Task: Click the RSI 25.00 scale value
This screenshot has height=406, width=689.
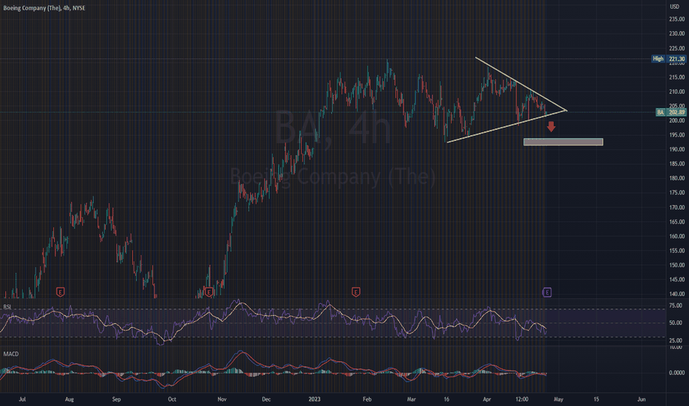Action: click(x=676, y=340)
